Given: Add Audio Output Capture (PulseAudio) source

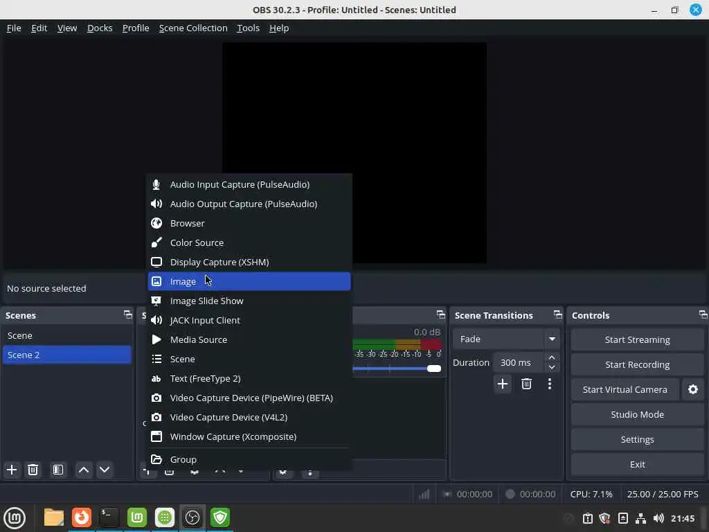Looking at the screenshot, I should tap(249, 204).
